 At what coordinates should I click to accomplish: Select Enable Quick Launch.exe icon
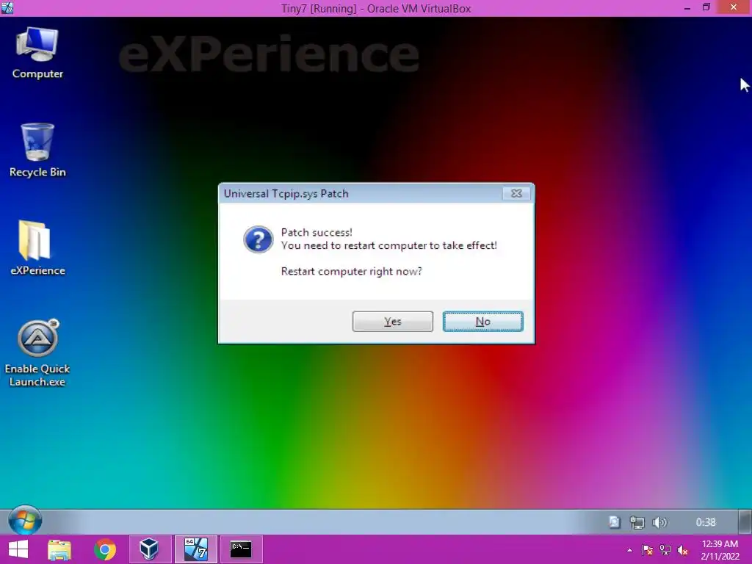37,353
